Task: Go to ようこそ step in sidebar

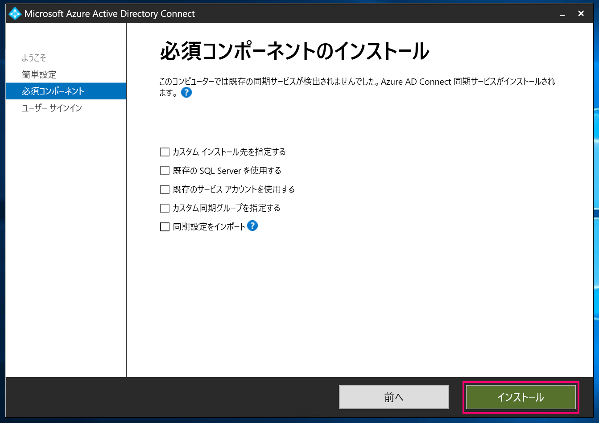Action: click(34, 58)
